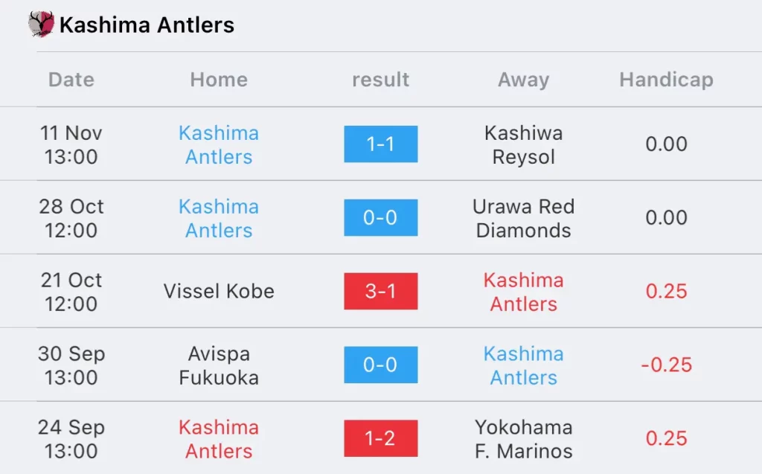Click red Kashima Antlers in 24 Sep row
The height and width of the screenshot is (474, 762).
pyautogui.click(x=219, y=439)
